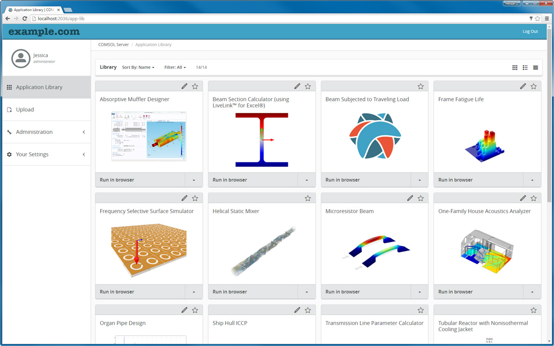Click the page's vertical scrollbar

click(x=549, y=115)
